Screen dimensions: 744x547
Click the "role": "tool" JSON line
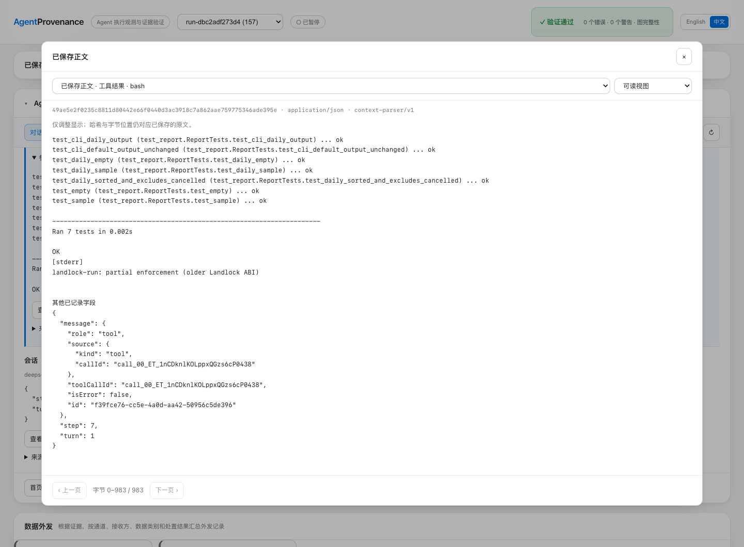pos(96,334)
